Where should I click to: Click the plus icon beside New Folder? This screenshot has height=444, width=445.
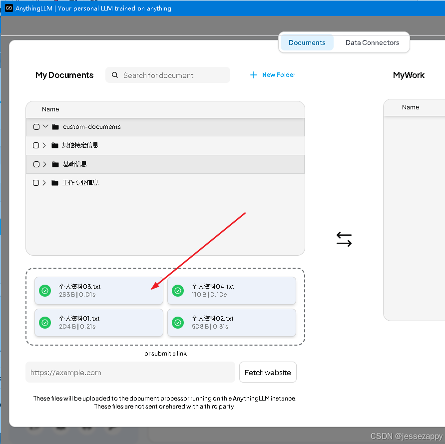point(253,75)
